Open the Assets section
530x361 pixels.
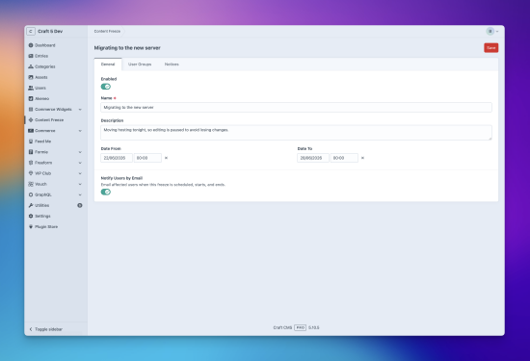tap(38, 77)
